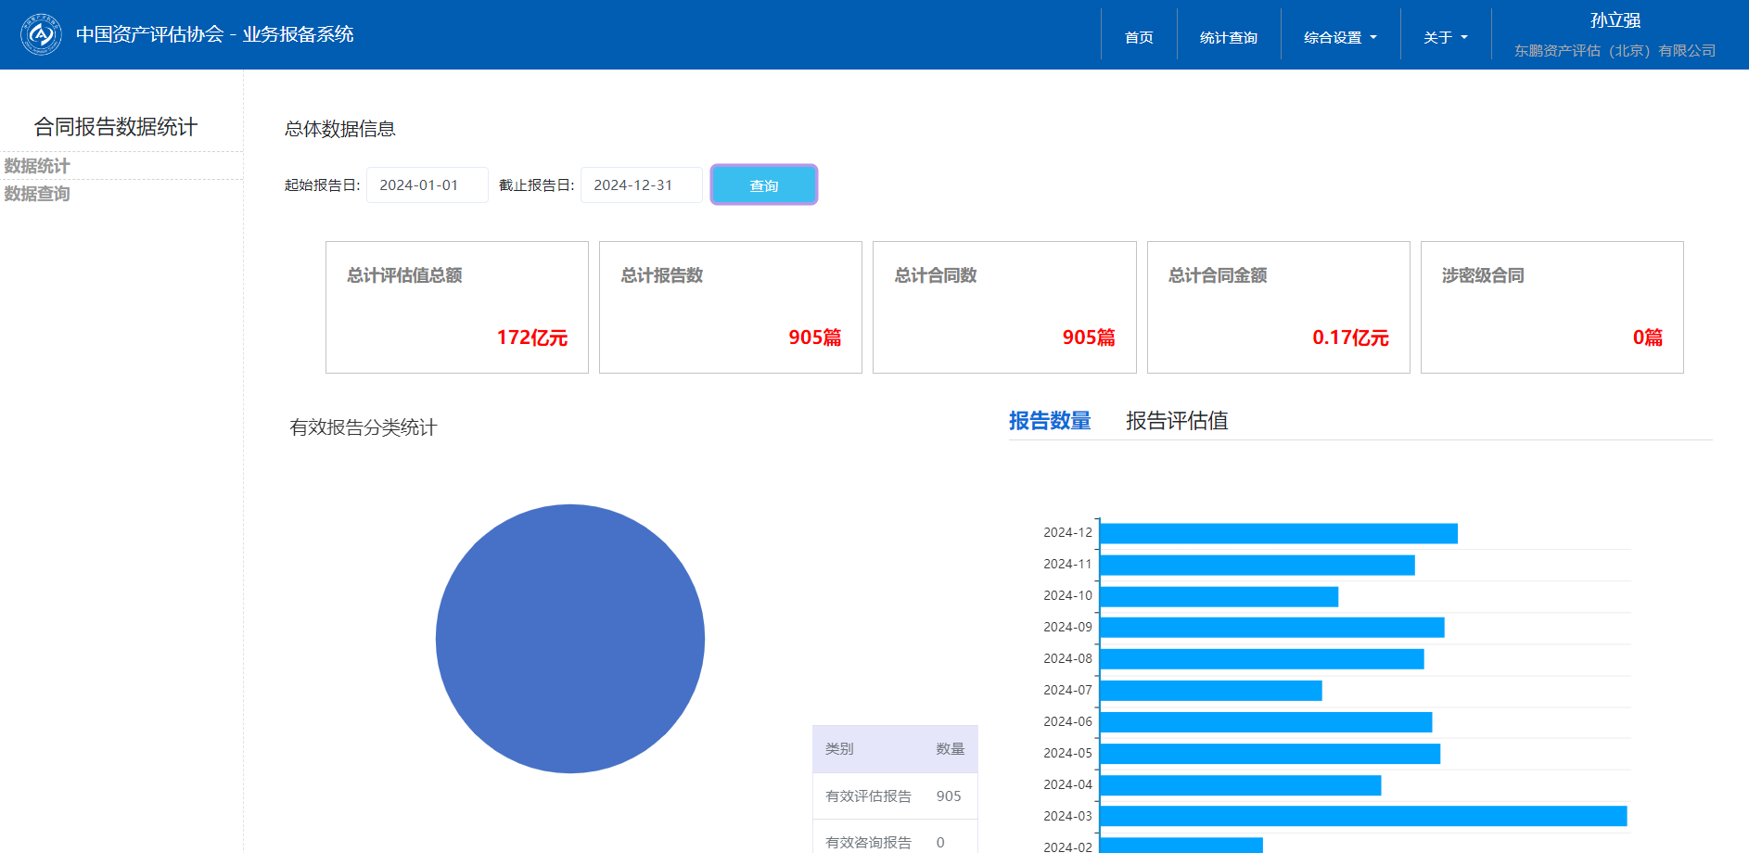Open the 统计查询 menu item
The width and height of the screenshot is (1749, 853).
(x=1228, y=37)
